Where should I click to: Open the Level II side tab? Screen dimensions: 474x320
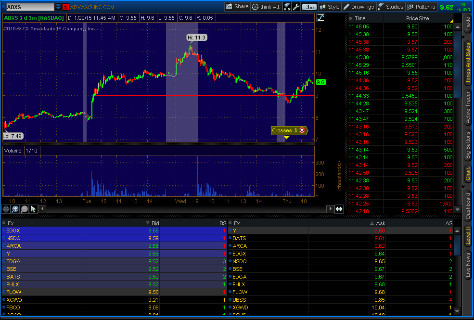[x=468, y=235]
